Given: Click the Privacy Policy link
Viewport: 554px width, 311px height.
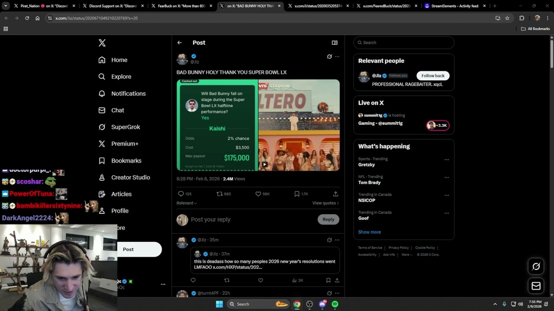Looking at the screenshot, I should coord(399,248).
